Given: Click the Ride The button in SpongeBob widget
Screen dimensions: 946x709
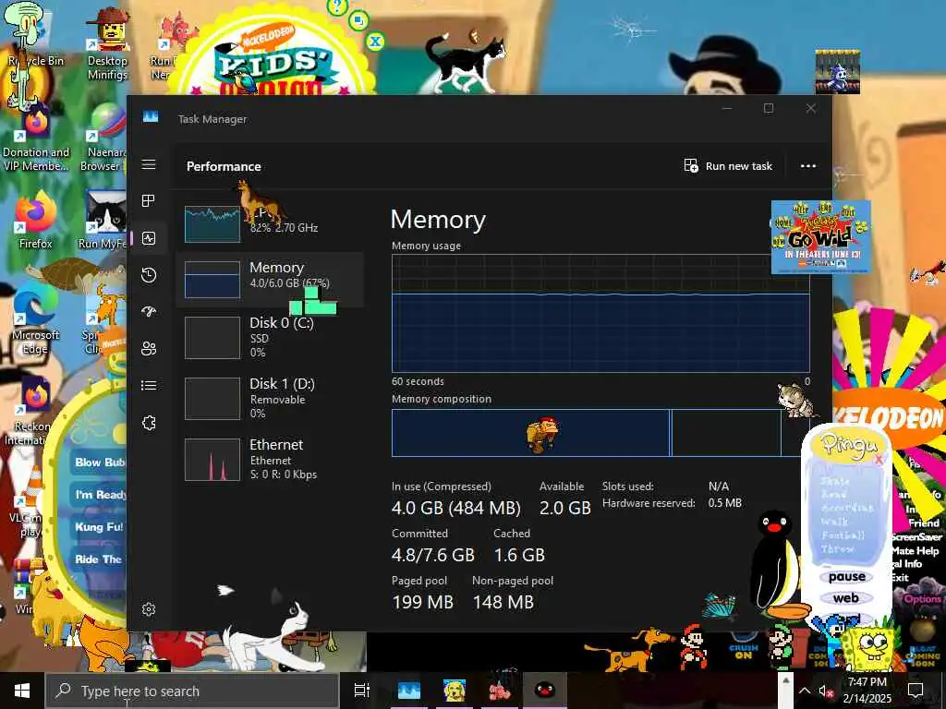Looking at the screenshot, I should coord(98,559).
